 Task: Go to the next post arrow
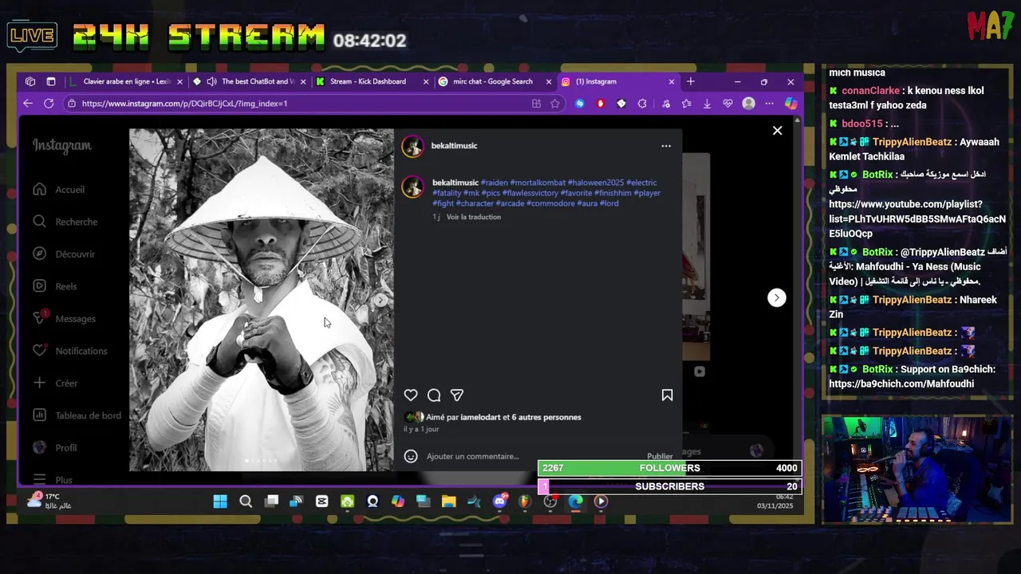click(x=776, y=297)
